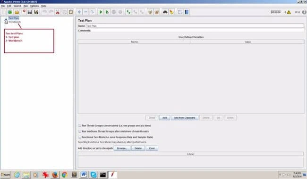
Task: Start the test with green play icon
Action: coord(101,12)
